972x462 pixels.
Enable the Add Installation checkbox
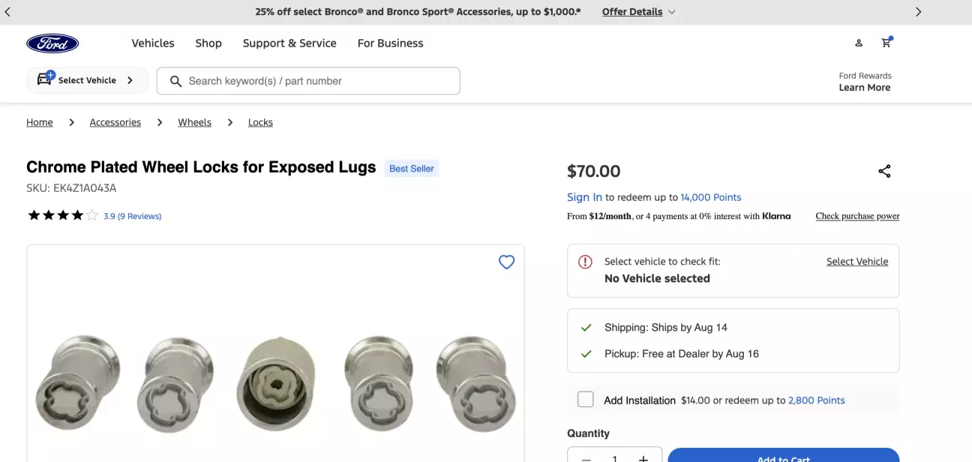click(586, 400)
